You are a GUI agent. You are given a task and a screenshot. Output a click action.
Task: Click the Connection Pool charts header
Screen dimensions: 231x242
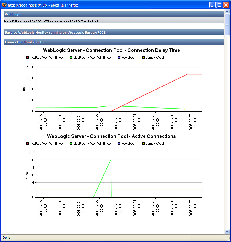113,42
